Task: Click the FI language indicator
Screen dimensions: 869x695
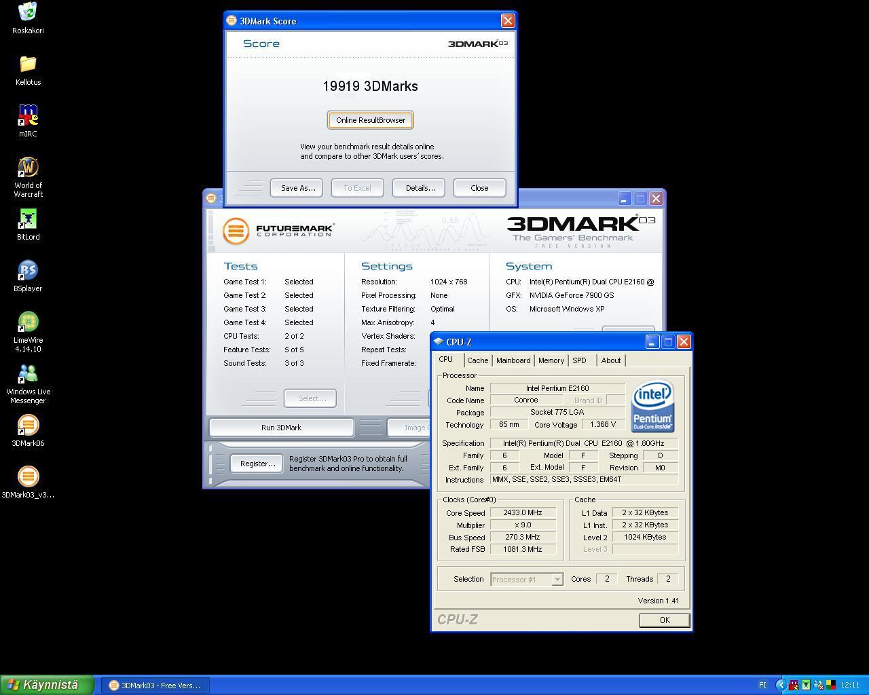Action: coord(762,685)
